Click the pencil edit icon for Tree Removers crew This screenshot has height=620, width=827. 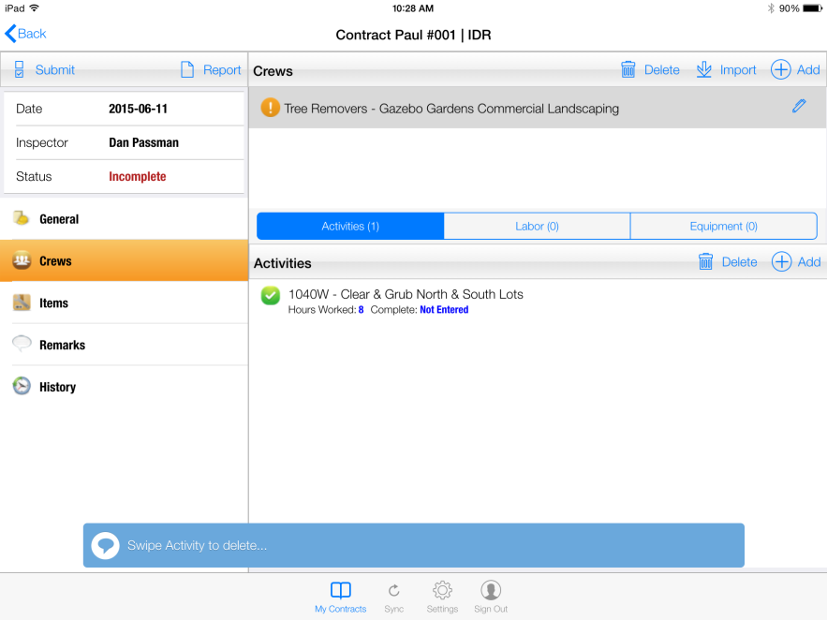pyautogui.click(x=798, y=107)
